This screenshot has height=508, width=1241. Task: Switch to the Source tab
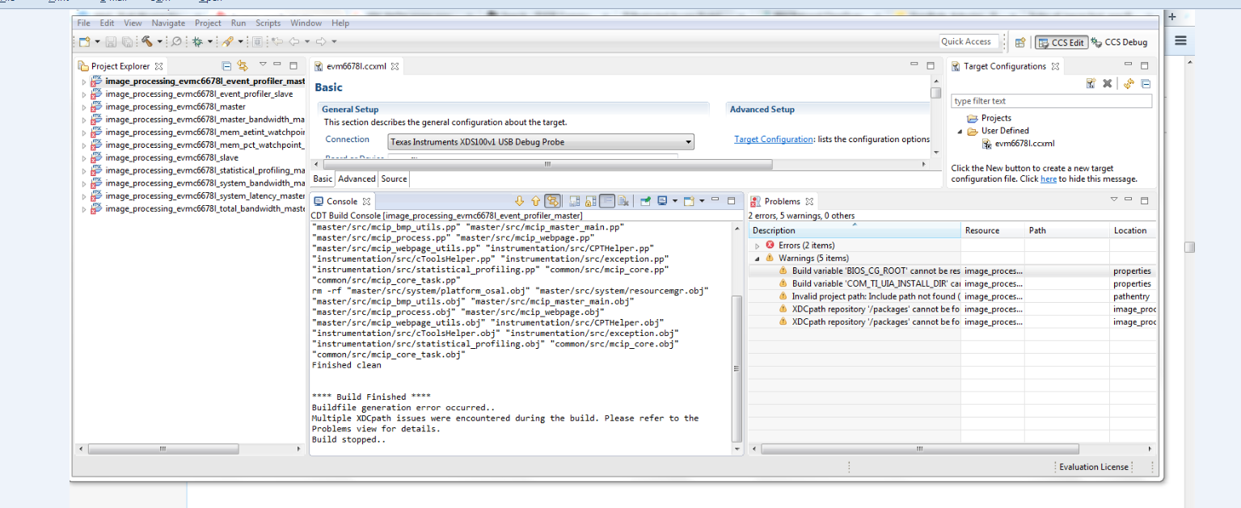pos(394,179)
